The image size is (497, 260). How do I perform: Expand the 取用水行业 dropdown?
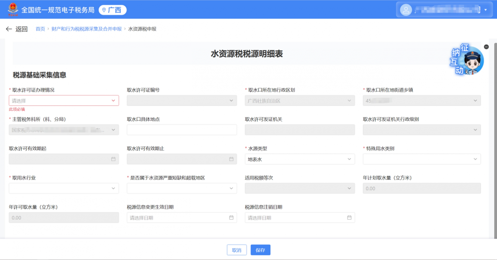pos(64,188)
